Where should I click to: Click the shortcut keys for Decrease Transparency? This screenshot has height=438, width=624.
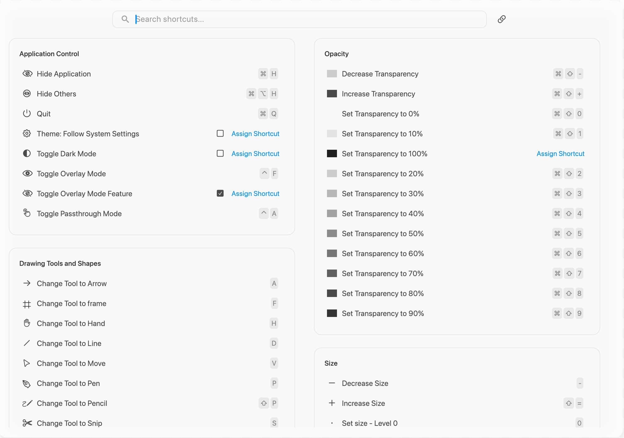[568, 74]
